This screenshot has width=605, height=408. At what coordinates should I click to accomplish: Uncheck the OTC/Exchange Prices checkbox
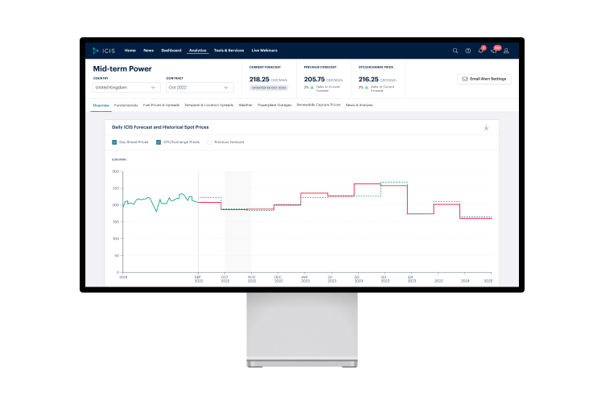tap(158, 142)
